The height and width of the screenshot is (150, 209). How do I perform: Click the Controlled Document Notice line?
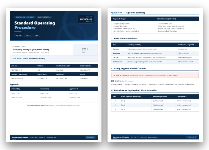click(54, 105)
